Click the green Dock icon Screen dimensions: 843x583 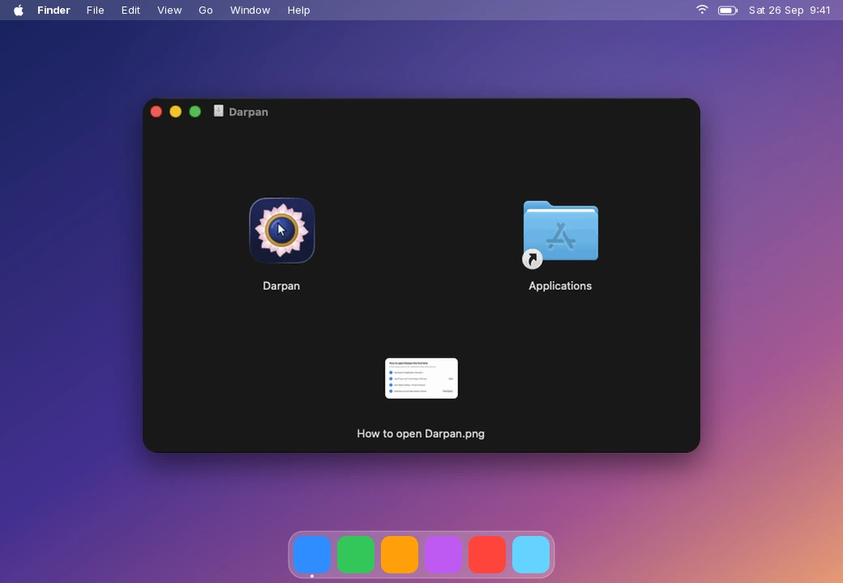tap(356, 555)
